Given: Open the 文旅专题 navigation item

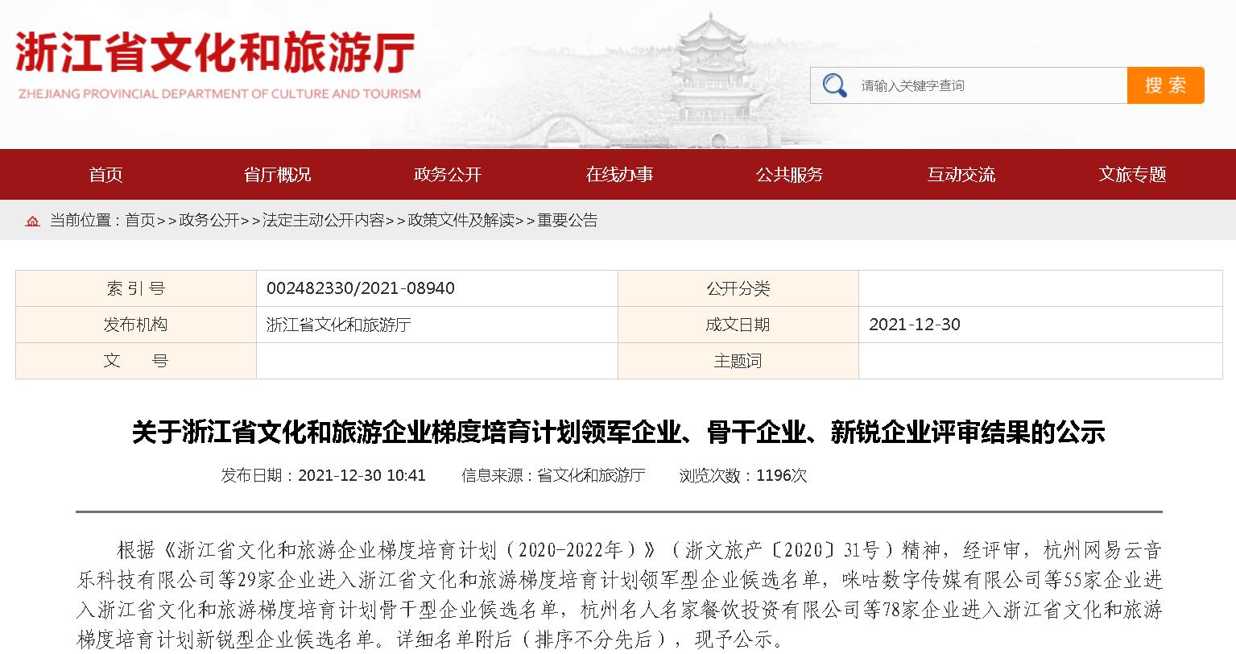Looking at the screenshot, I should pyautogui.click(x=1132, y=175).
